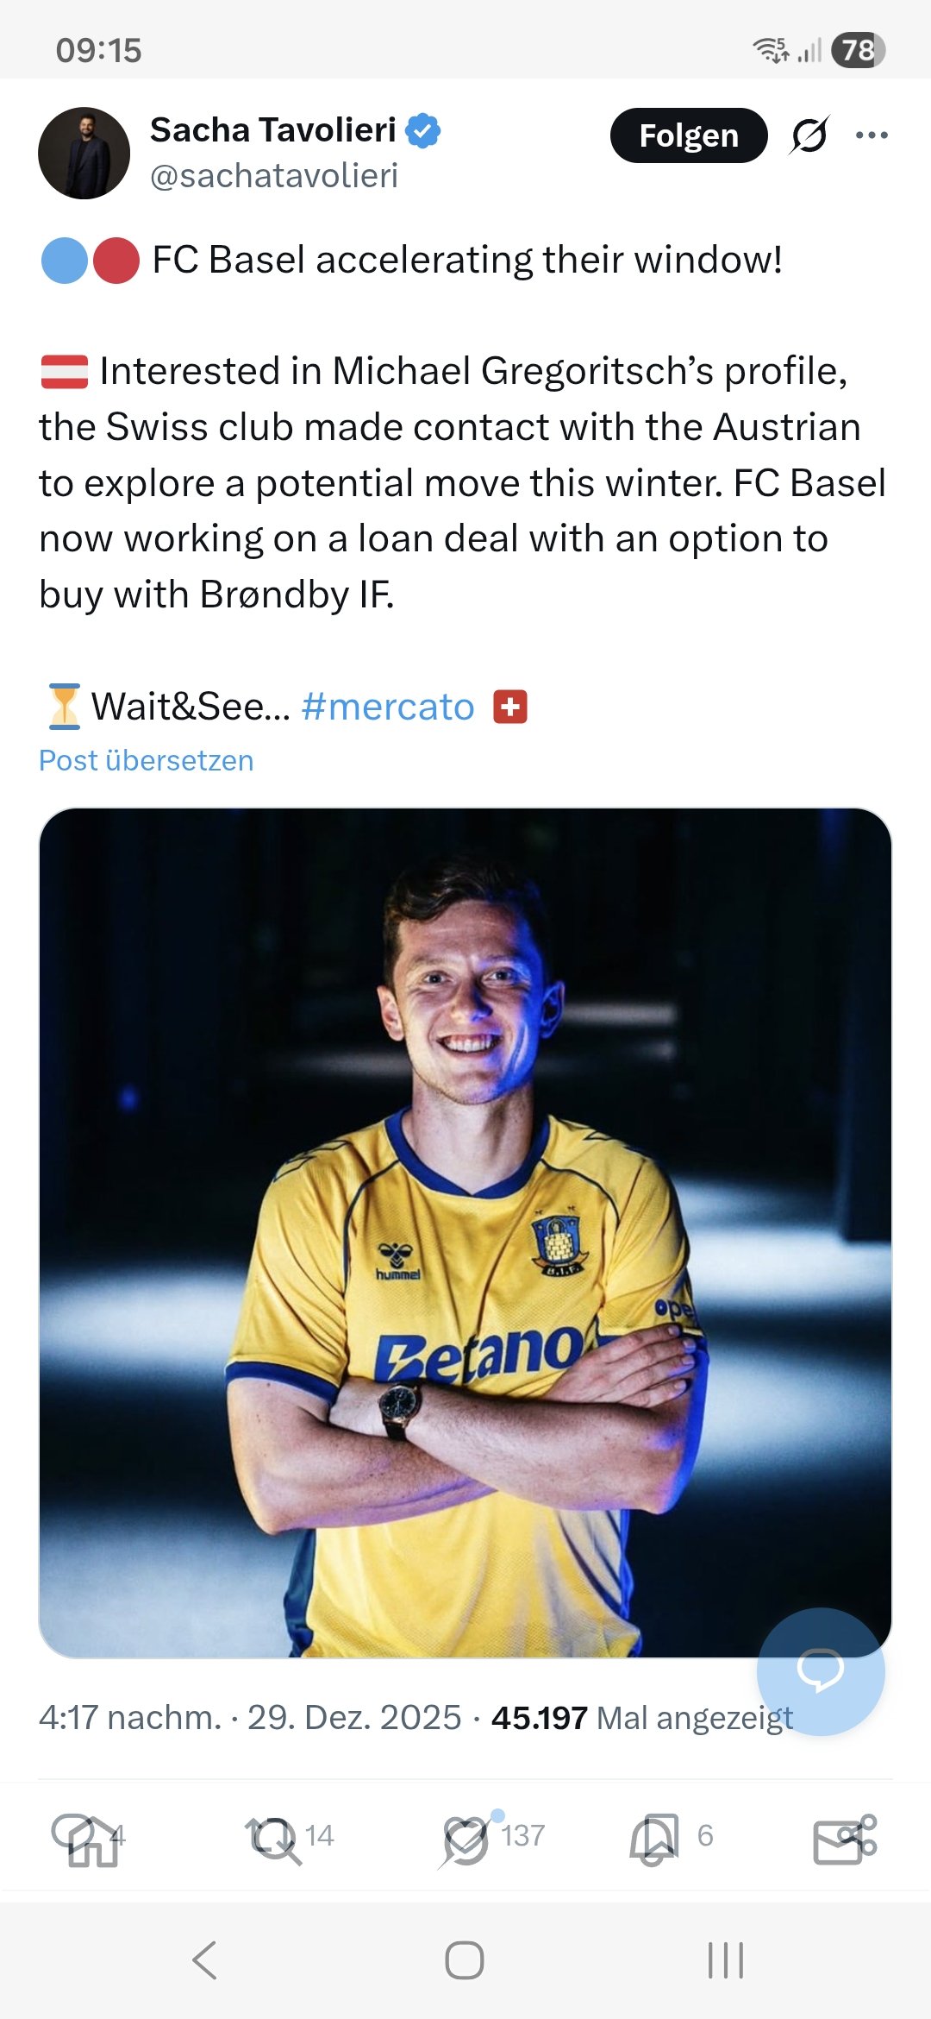Open the @sachatavolieri handle

(x=274, y=176)
